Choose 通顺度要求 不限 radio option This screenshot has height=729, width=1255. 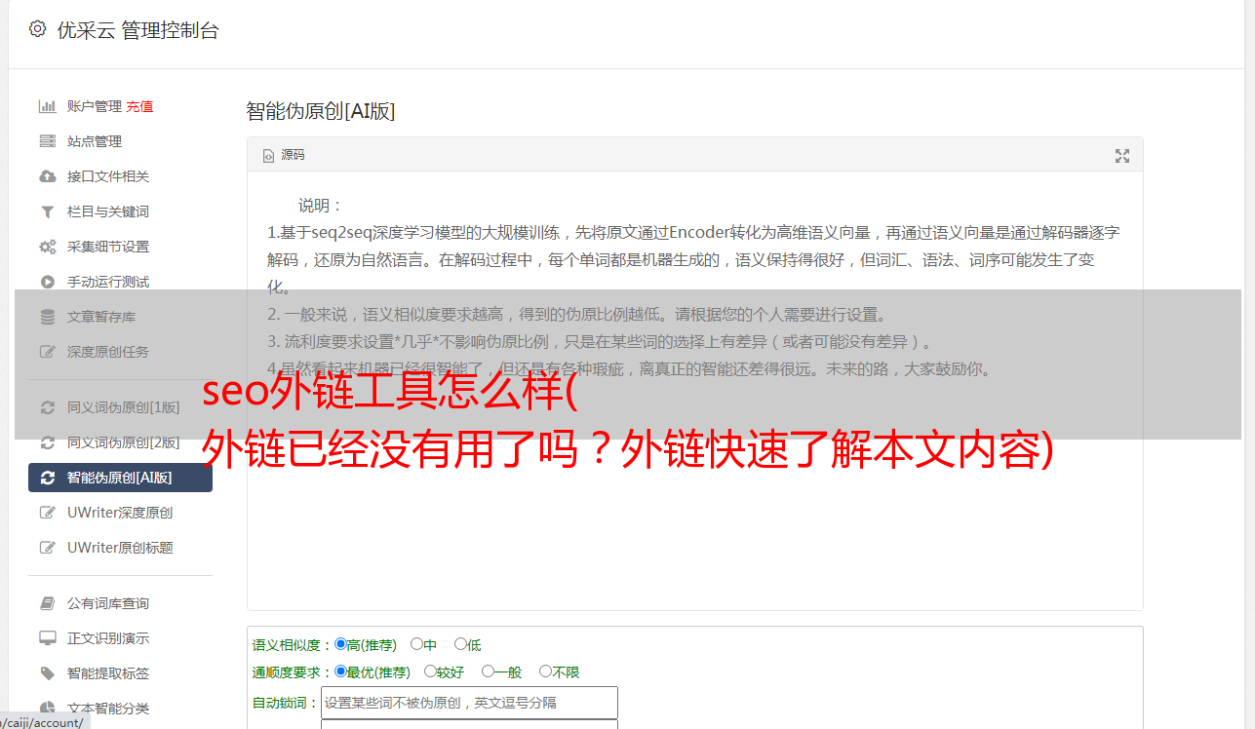[x=545, y=671]
